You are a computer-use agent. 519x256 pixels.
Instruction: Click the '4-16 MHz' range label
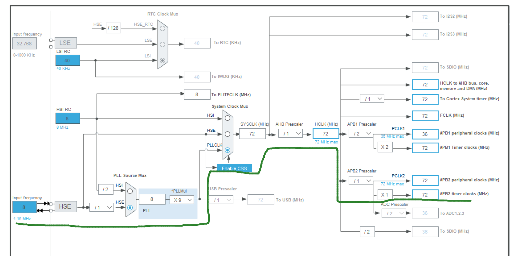[x=22, y=219]
